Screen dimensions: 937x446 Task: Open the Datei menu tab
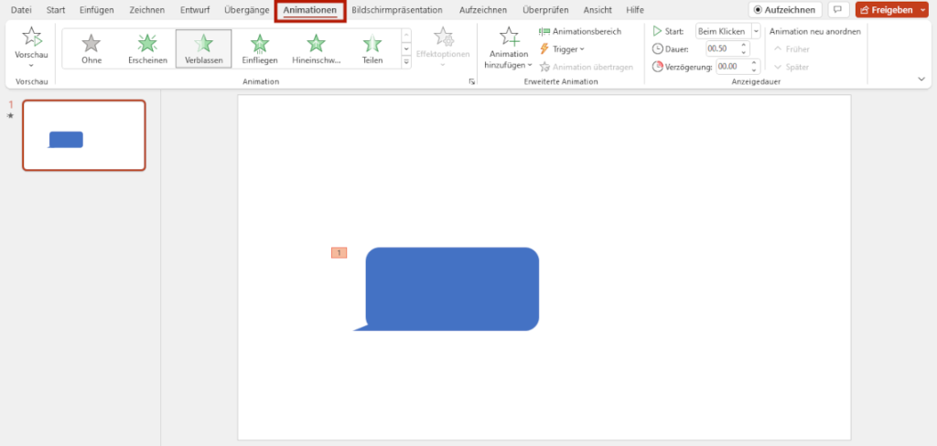22,10
